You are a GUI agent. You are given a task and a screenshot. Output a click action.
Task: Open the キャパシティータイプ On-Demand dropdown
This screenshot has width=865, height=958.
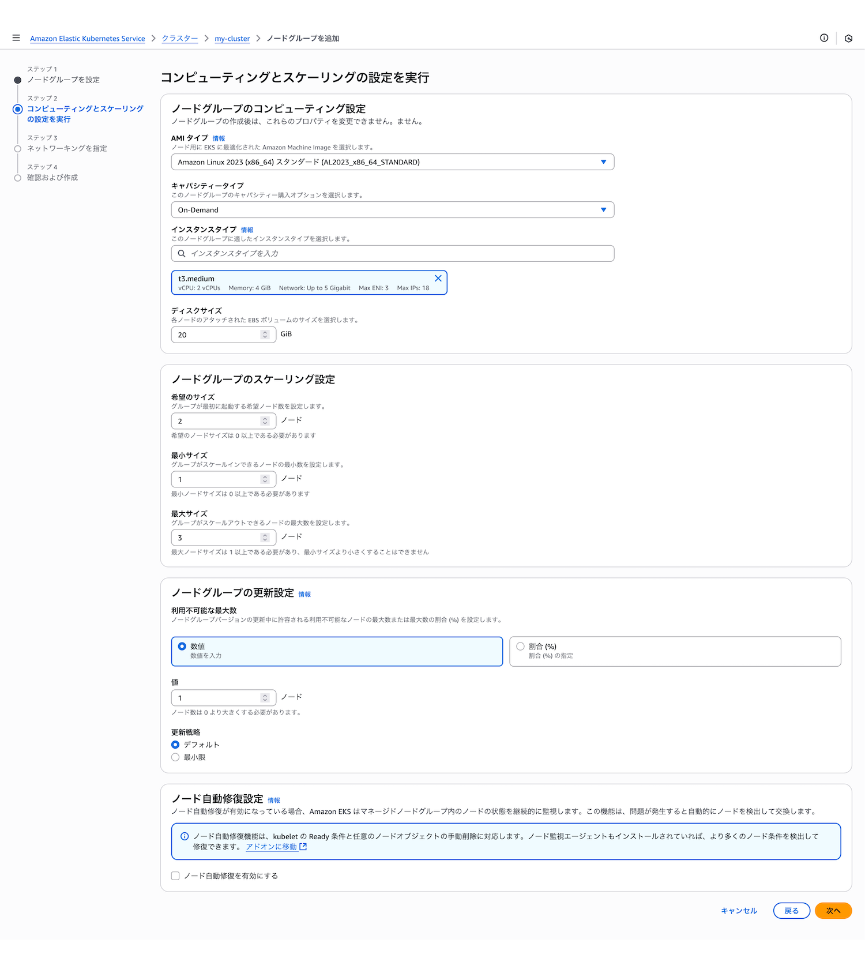point(392,210)
